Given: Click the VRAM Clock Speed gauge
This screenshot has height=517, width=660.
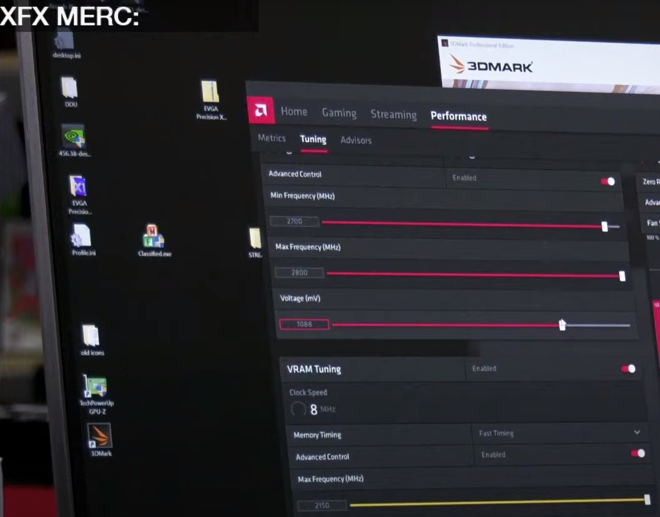Looking at the screenshot, I should coord(298,409).
